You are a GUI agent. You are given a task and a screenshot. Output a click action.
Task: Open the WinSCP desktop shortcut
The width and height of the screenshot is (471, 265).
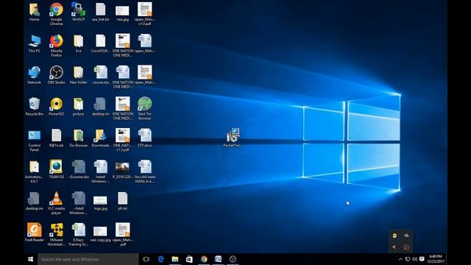(x=78, y=12)
